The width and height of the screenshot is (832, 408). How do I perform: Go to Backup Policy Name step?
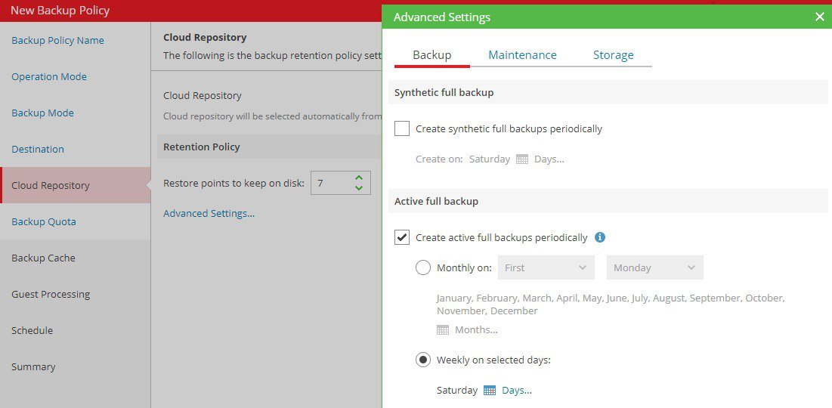(x=57, y=40)
